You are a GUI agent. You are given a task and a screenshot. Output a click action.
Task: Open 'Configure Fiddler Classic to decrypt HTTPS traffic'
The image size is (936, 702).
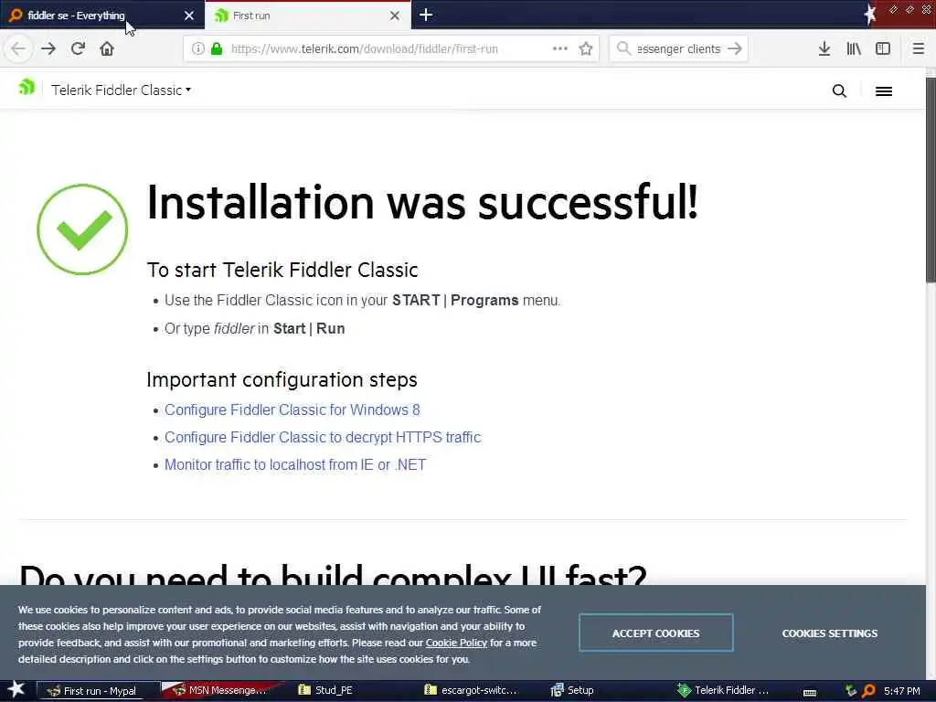pos(323,438)
